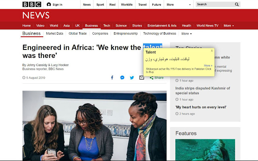Expand the red nav More menu
This screenshot has width=258, height=161.
click(x=229, y=26)
